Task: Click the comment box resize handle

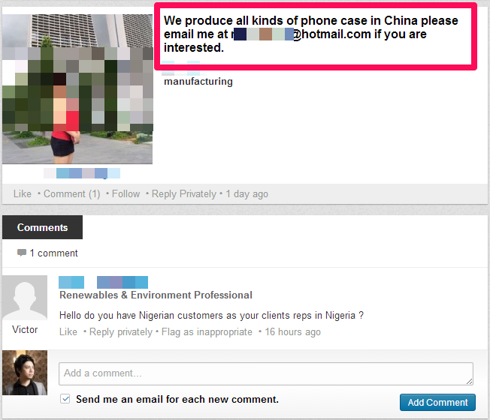Action: 470,381
